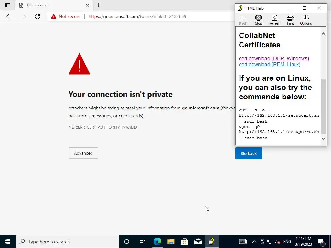Click the Edge forward navigation arrow
This screenshot has height=248, width=331.
pos(23,16)
